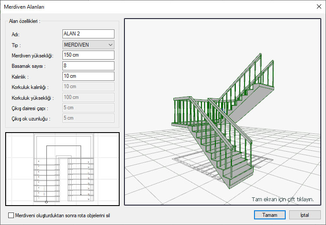Viewport: 326px width, 225px height.
Task: Click the 'Tam ekran için çift tıklayın' hint
Action: point(283,200)
